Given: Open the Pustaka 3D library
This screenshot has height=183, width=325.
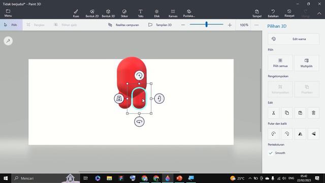Looking at the screenshot, I should pyautogui.click(x=189, y=13).
